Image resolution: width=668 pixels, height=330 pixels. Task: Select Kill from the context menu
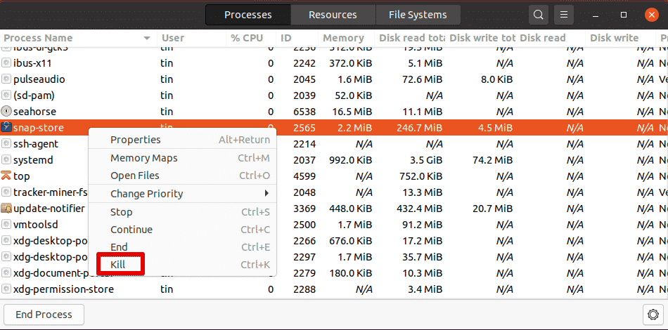(x=118, y=265)
